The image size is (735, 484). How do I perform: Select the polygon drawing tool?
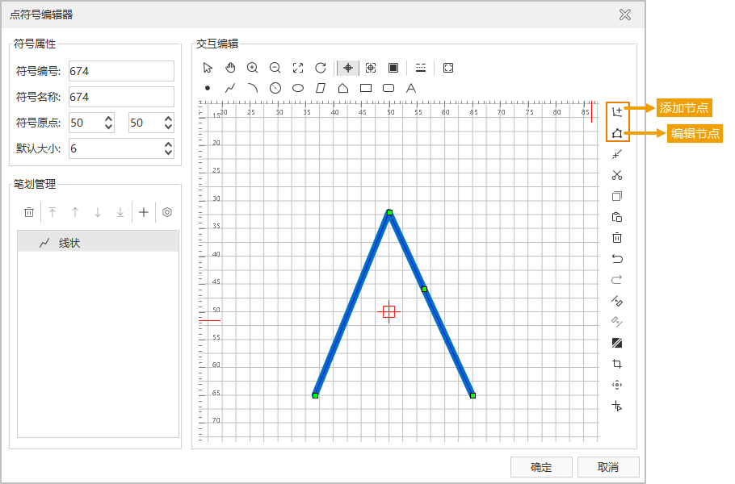coord(343,88)
